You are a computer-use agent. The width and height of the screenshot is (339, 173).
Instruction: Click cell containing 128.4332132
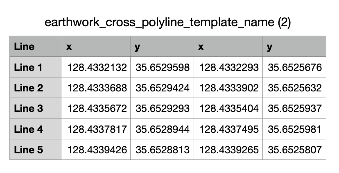97,67
